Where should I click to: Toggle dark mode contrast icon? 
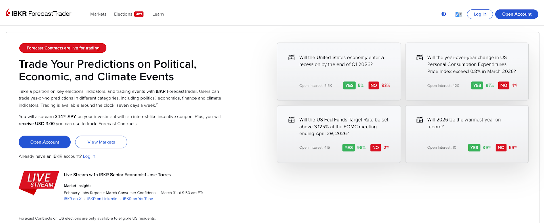(x=444, y=14)
